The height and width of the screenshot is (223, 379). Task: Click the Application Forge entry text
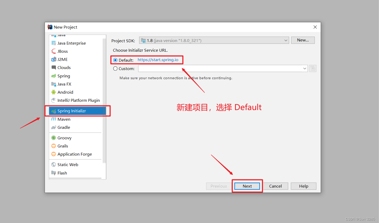tap(75, 154)
